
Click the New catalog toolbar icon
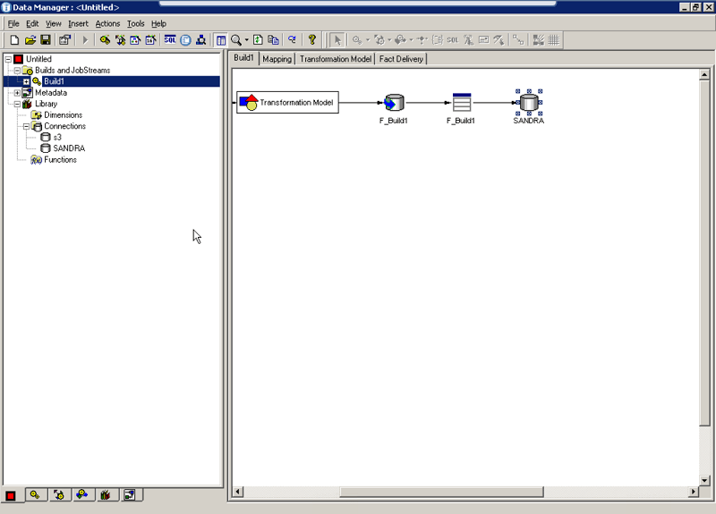click(14, 40)
